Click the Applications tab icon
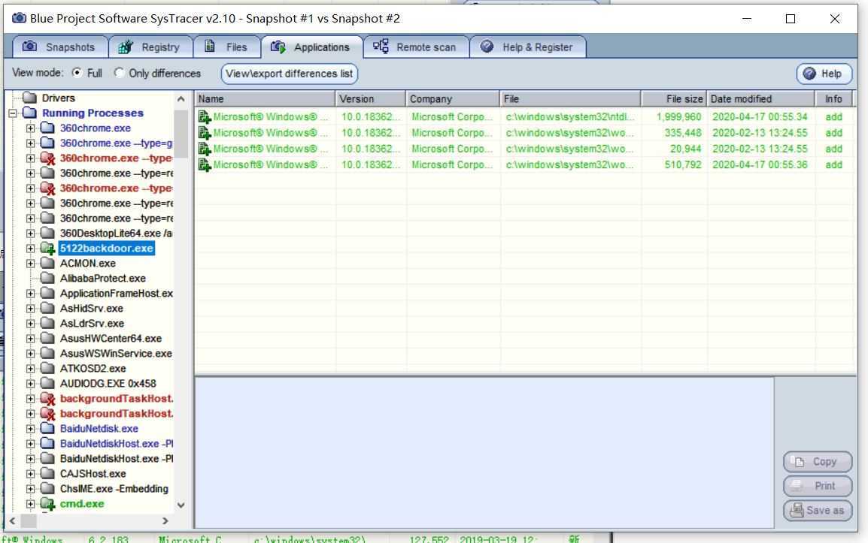868x543 pixels. click(278, 47)
